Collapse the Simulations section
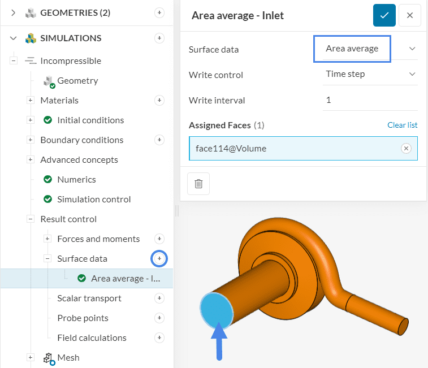428x368 pixels. [14, 38]
